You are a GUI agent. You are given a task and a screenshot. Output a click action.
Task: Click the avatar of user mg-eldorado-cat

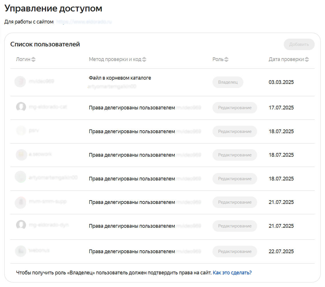(21, 107)
